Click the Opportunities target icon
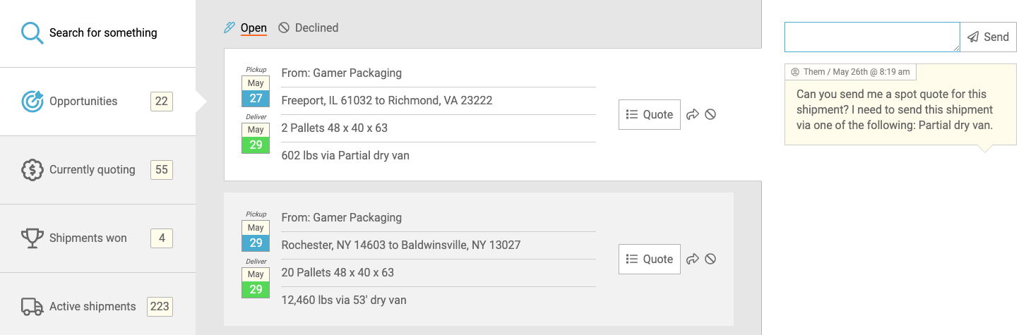1026x335 pixels. pos(32,102)
